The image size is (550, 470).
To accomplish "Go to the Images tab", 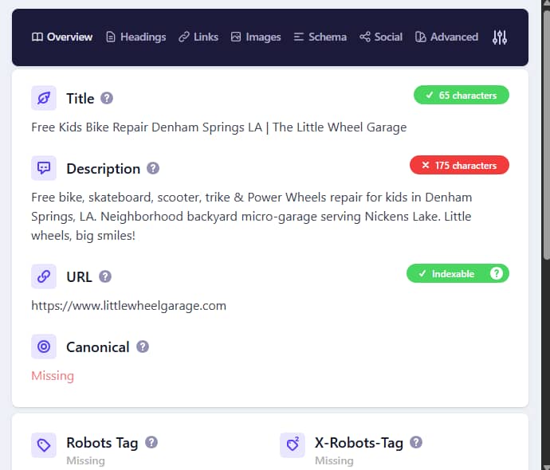I will click(x=255, y=37).
